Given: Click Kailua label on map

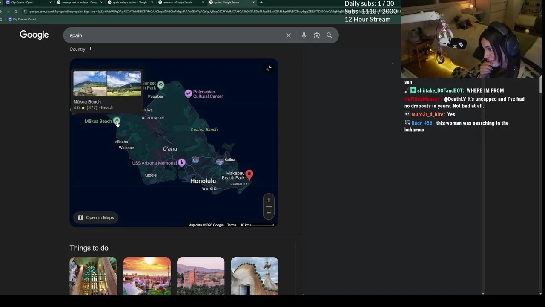Looking at the screenshot, I should tap(230, 160).
